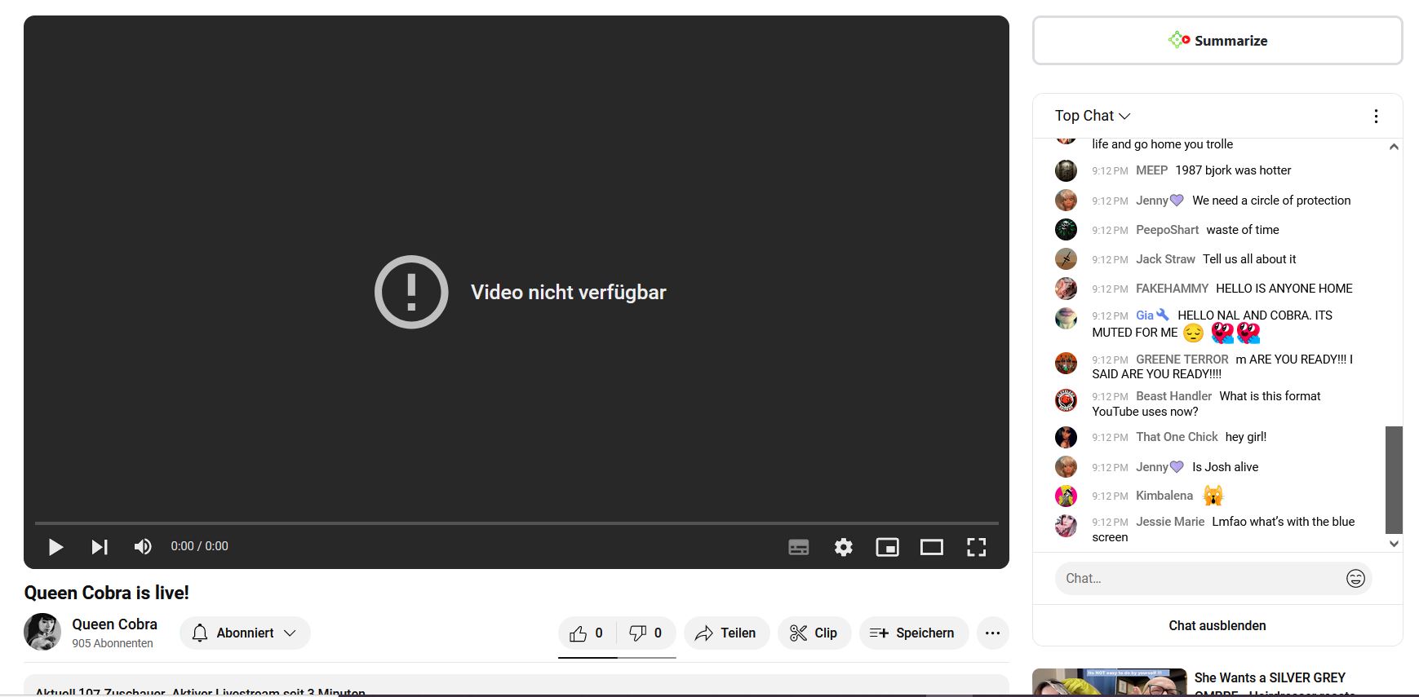Click 'Queen Cobra is live!' title
1419x697 pixels.
coord(107,593)
